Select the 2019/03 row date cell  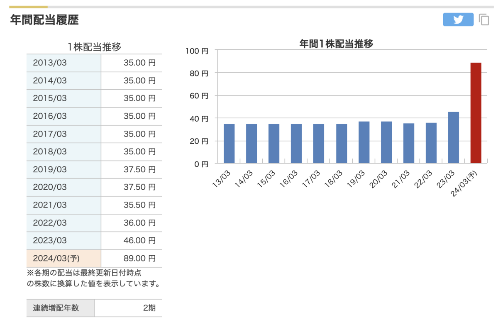64,170
